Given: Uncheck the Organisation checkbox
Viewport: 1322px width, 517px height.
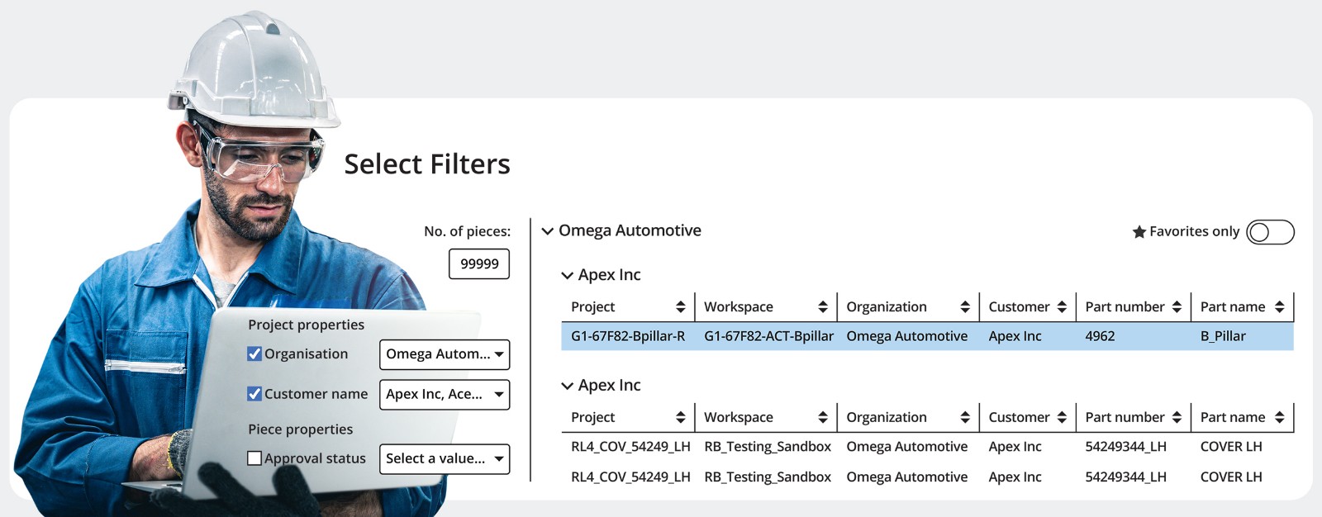Looking at the screenshot, I should tap(254, 353).
